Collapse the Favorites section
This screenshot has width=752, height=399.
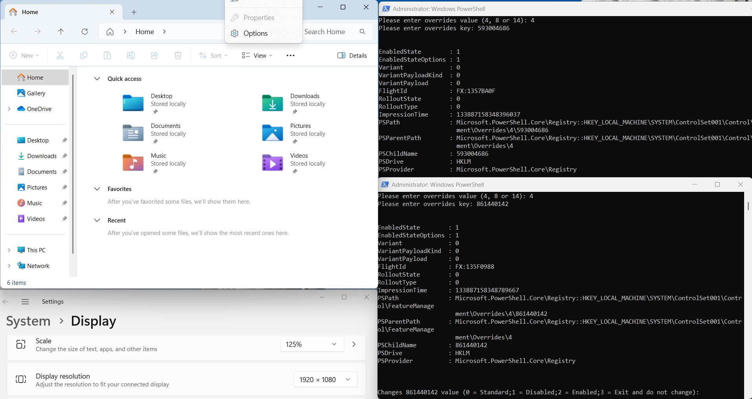[x=97, y=189]
